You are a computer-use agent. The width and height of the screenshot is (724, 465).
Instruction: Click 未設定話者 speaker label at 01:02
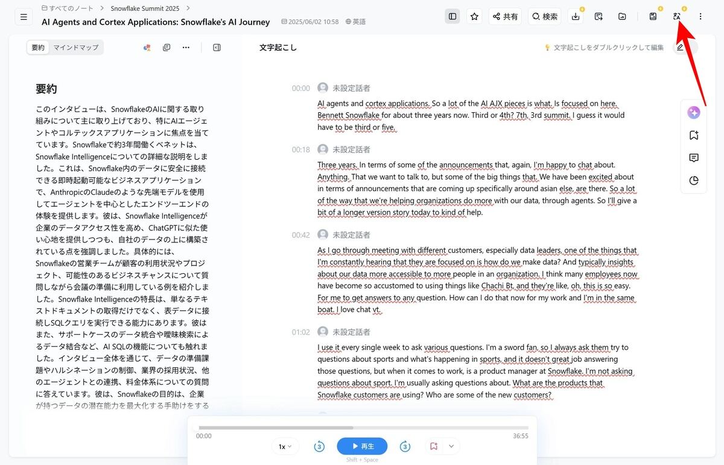click(351, 332)
